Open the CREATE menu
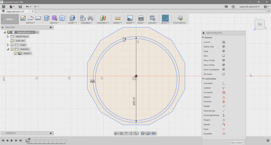 (x=54, y=23)
